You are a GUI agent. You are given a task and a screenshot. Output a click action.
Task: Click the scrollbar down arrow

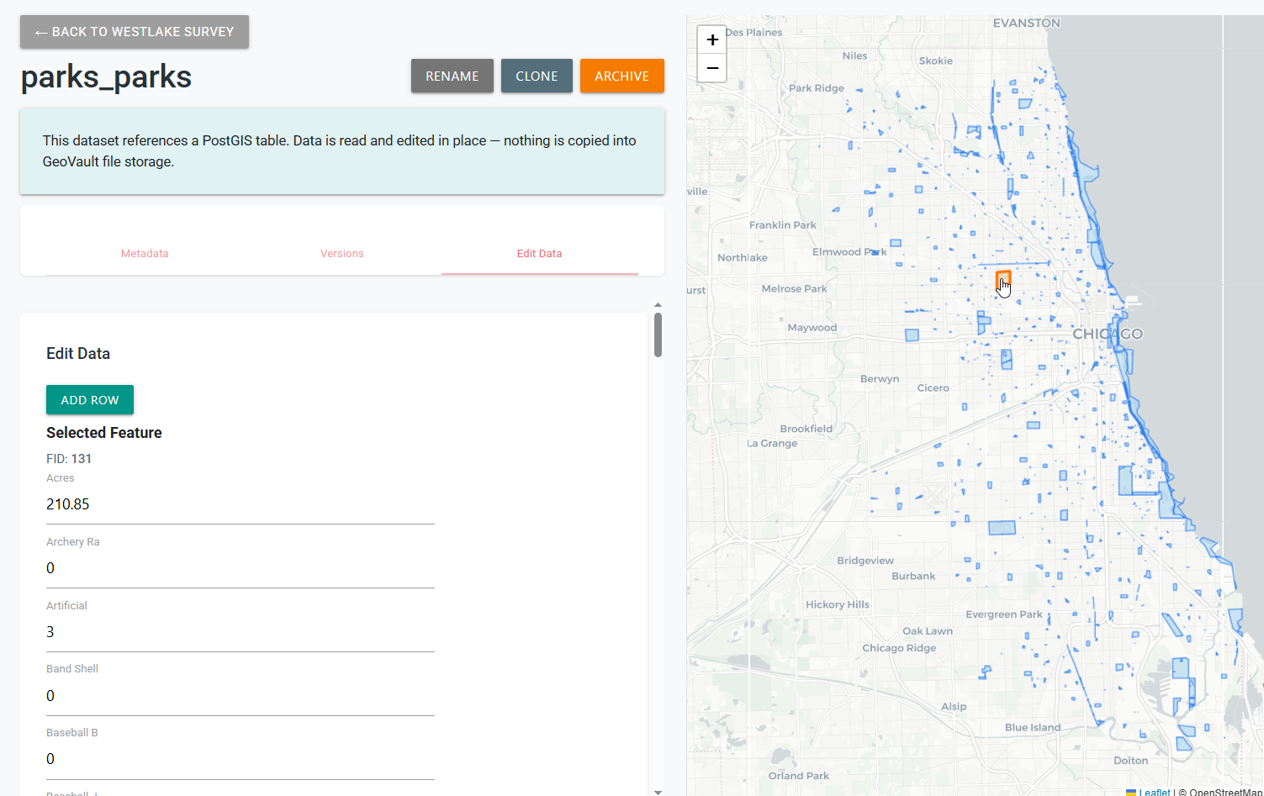click(x=658, y=792)
